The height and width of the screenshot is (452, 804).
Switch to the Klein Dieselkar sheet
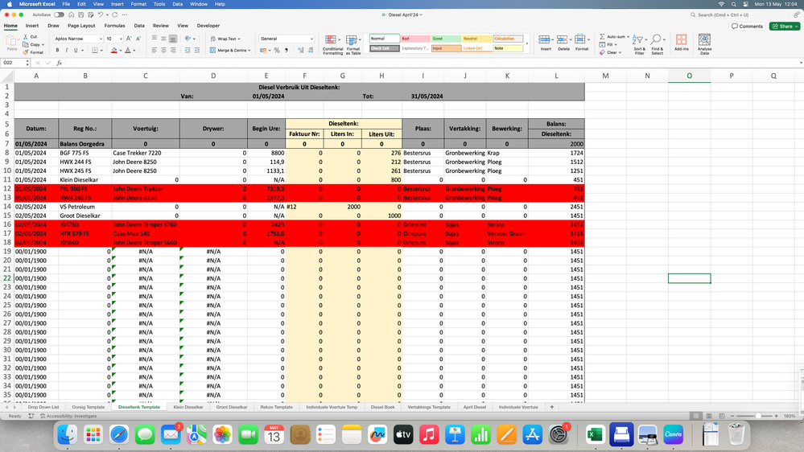188,407
